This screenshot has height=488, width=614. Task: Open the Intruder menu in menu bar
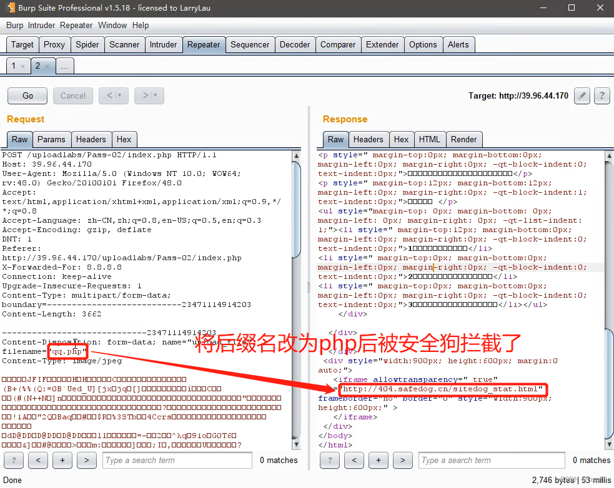coord(41,26)
